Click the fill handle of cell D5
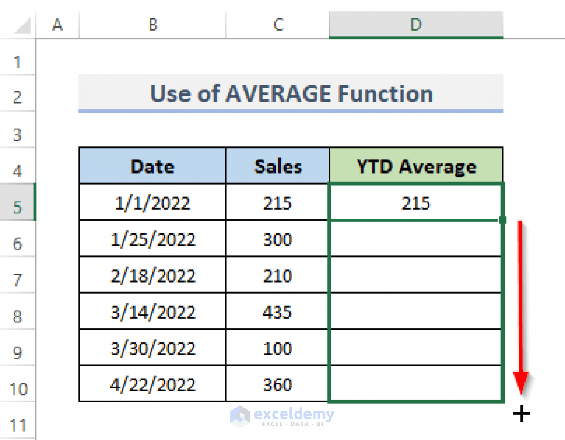The width and height of the screenshot is (565, 440). pyautogui.click(x=503, y=220)
